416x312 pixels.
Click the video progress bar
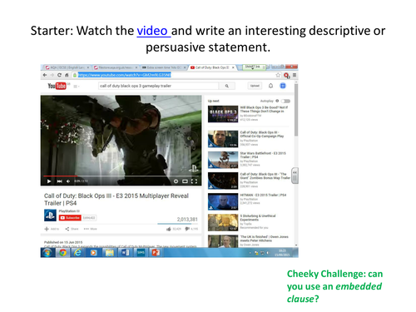tap(121, 176)
